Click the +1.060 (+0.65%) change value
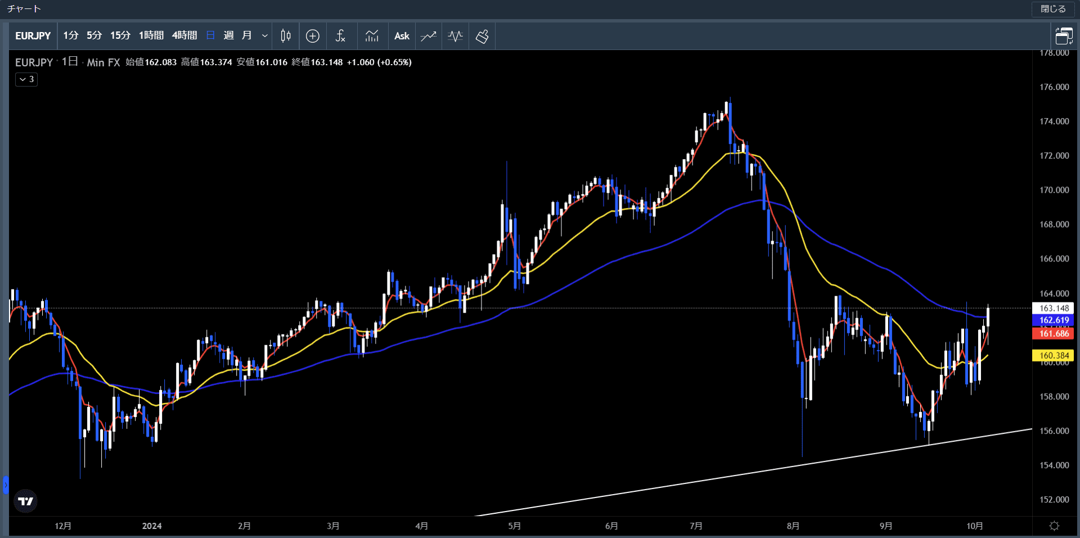Viewport: 1080px width, 538px height. pos(379,62)
